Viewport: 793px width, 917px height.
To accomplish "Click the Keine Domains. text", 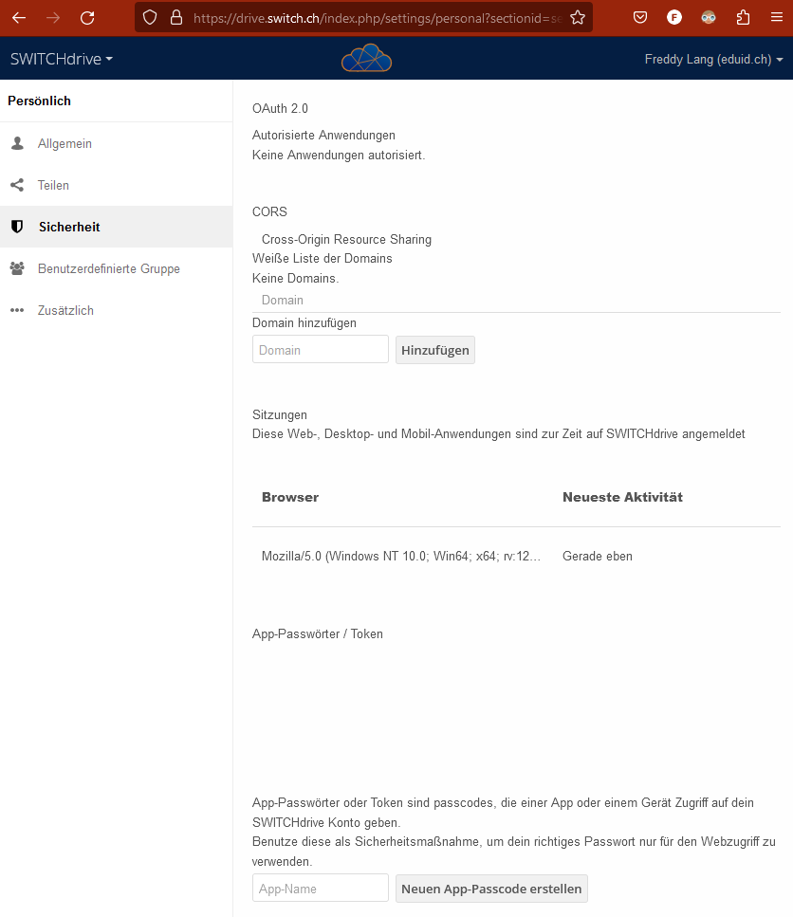I will (x=295, y=279).
